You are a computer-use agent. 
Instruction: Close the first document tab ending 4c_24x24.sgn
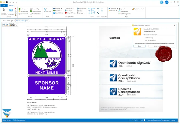(x=14, y=21)
